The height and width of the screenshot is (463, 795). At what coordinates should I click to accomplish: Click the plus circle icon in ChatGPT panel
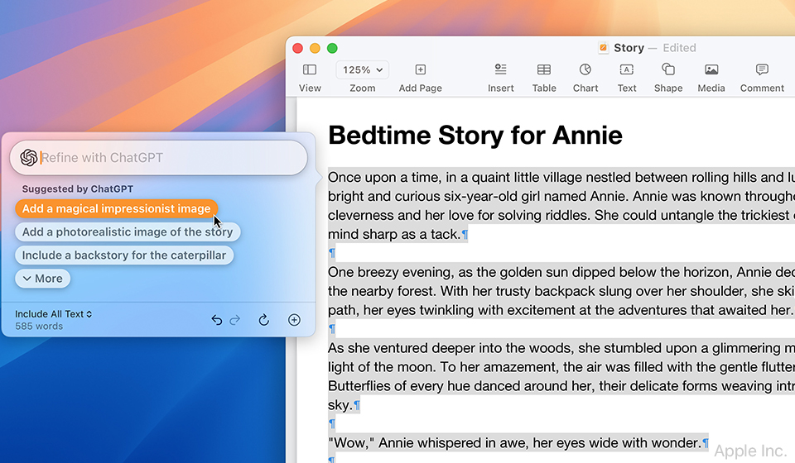[294, 320]
